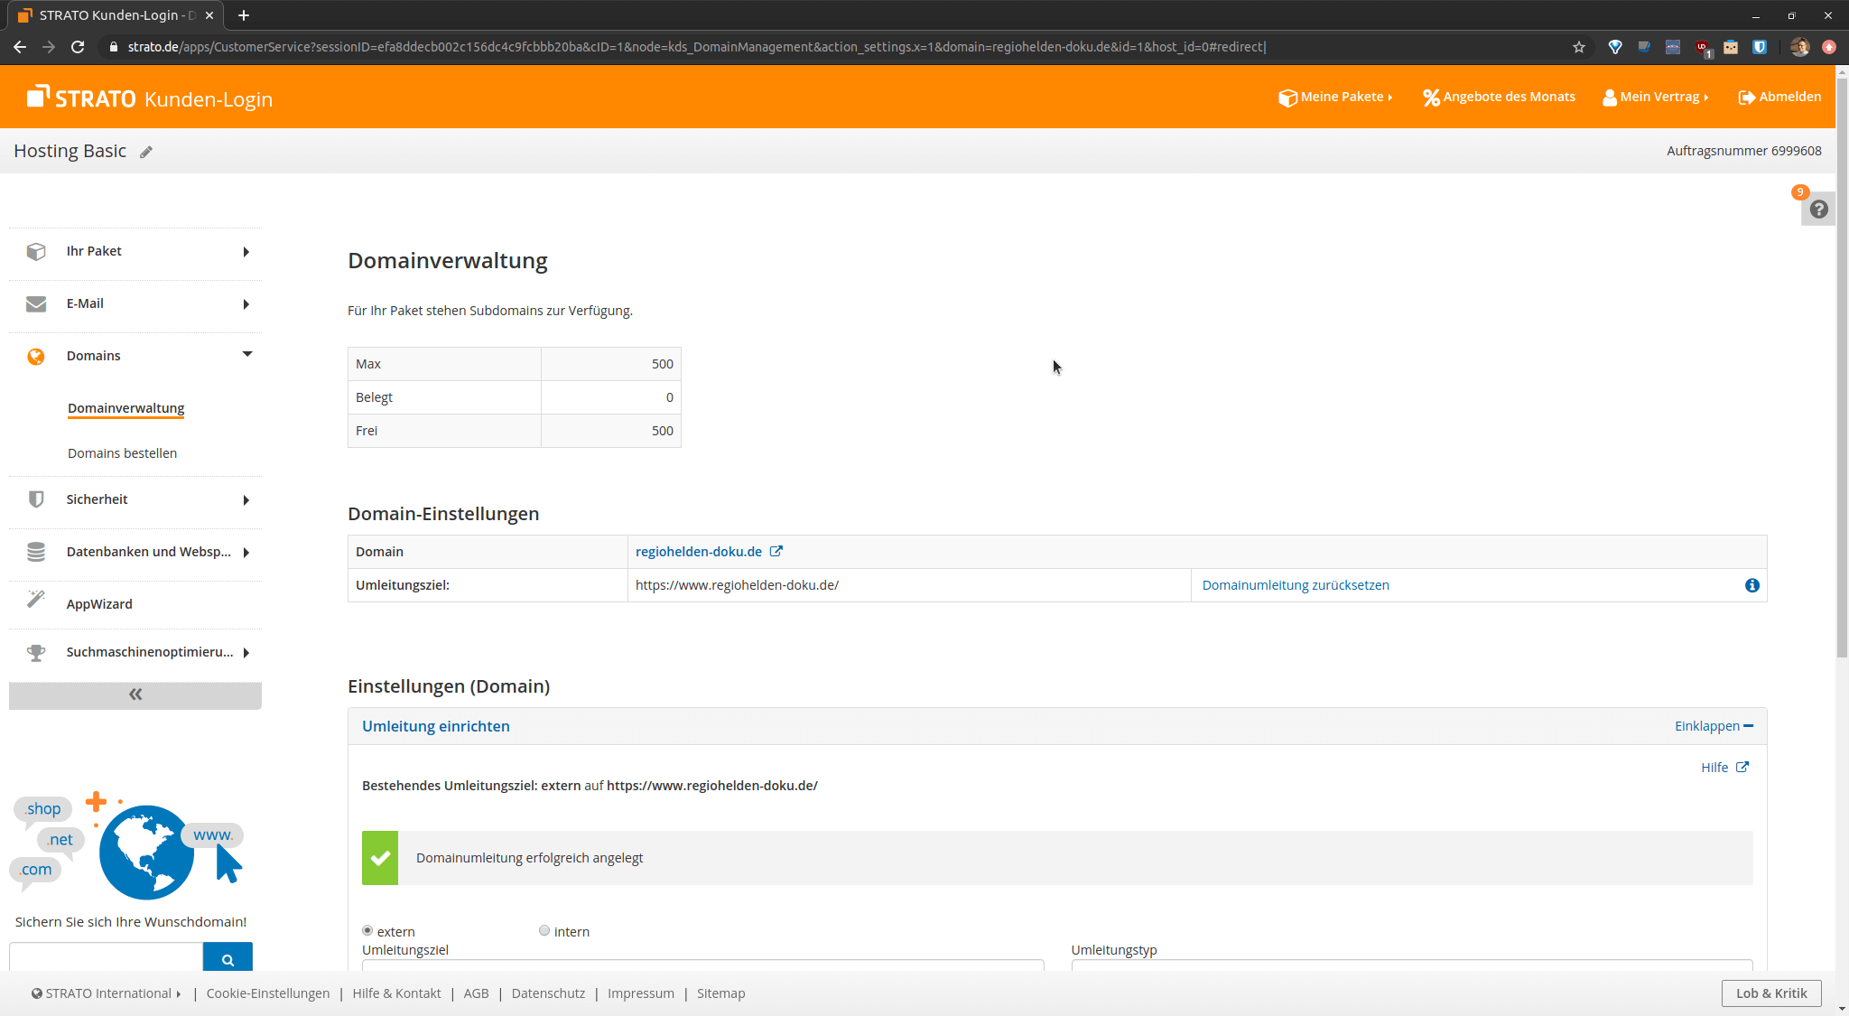1849x1016 pixels.
Task: Go back in browser history
Action: coord(20,47)
